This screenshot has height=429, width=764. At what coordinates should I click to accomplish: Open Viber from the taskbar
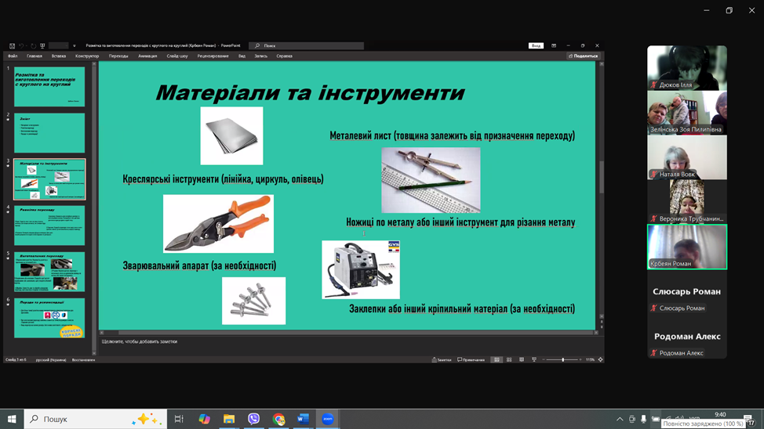point(253,419)
